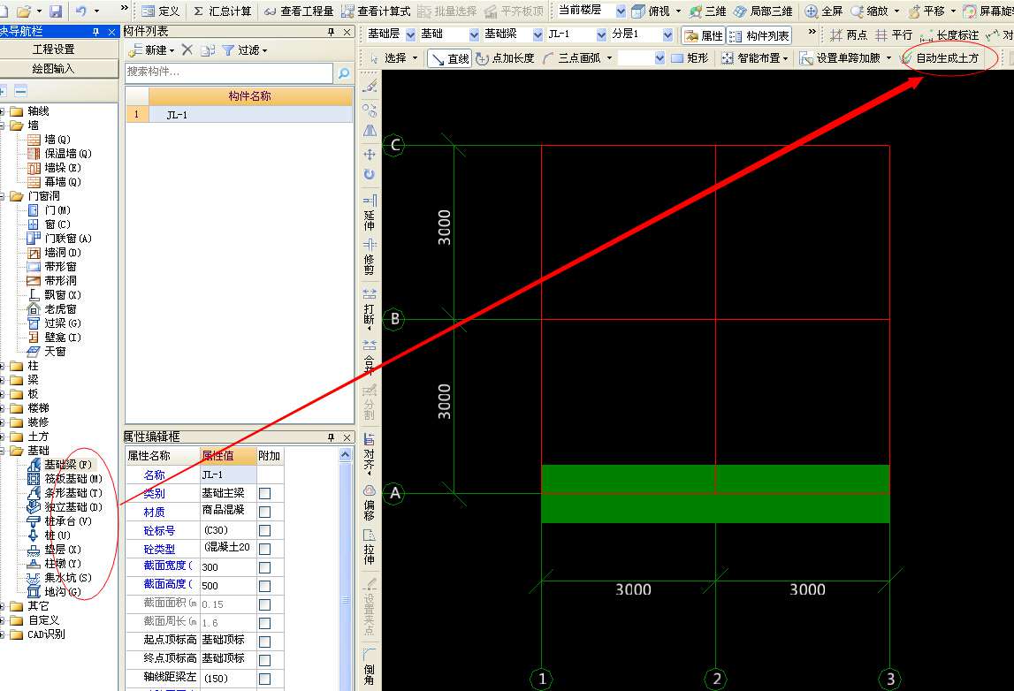
Task: Click the 定义 button
Action: [160, 11]
